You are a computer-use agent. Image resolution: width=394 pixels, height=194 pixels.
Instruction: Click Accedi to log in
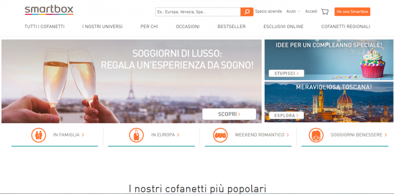pyautogui.click(x=311, y=11)
